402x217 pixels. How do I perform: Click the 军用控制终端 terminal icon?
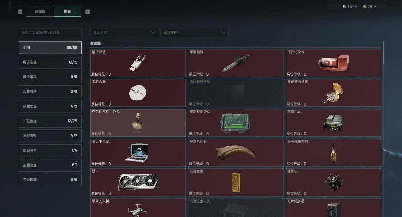point(235,123)
